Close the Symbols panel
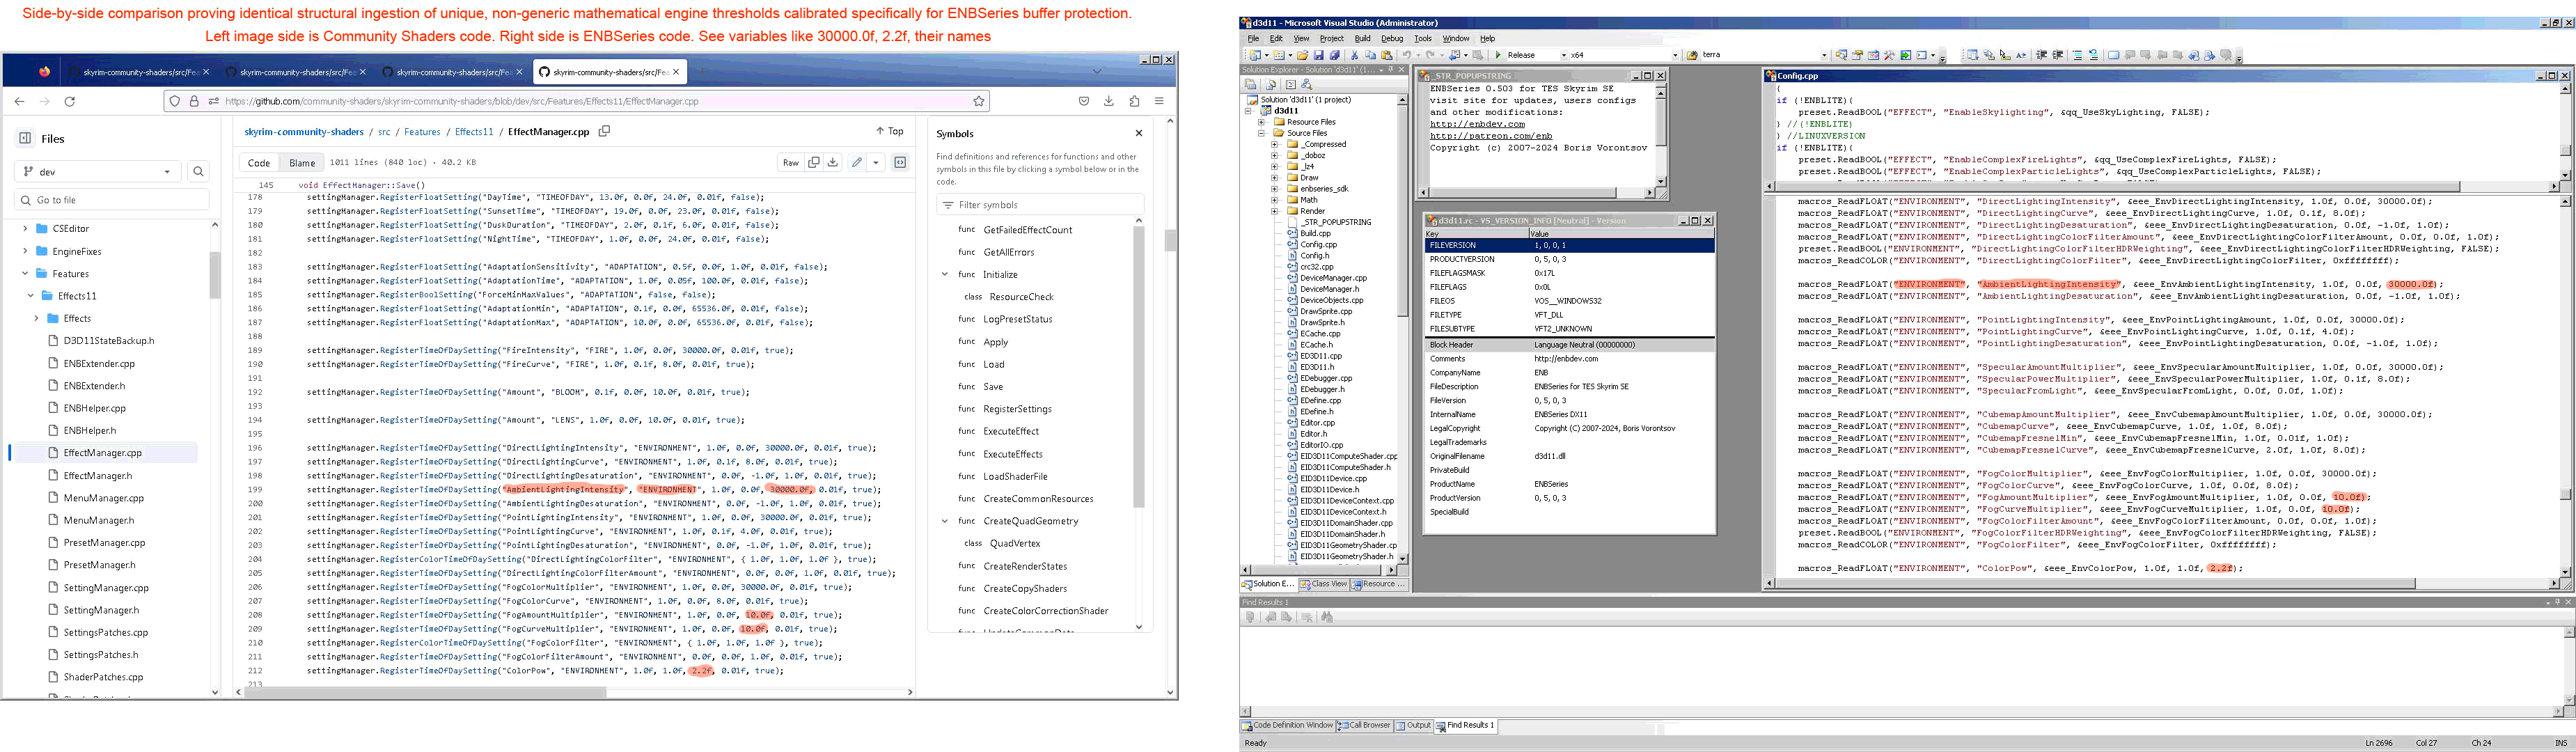2576x752 pixels. (x=1138, y=133)
